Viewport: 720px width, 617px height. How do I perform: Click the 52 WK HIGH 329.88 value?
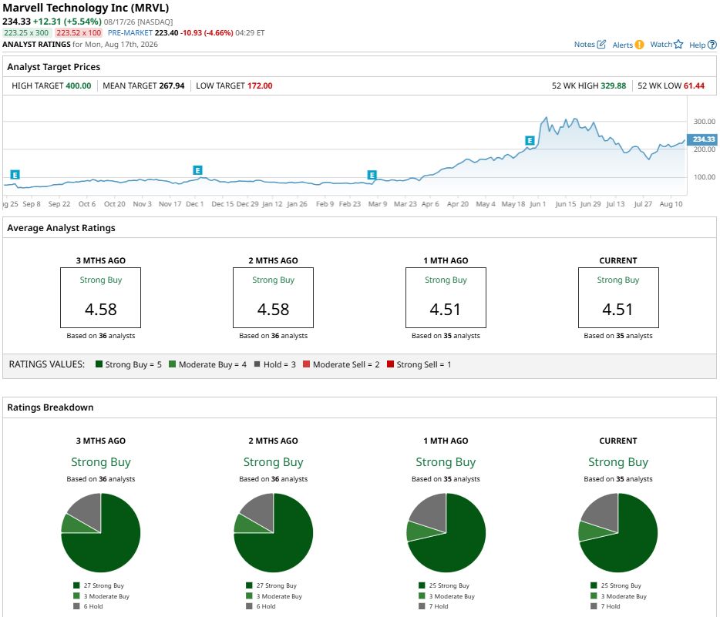point(614,86)
